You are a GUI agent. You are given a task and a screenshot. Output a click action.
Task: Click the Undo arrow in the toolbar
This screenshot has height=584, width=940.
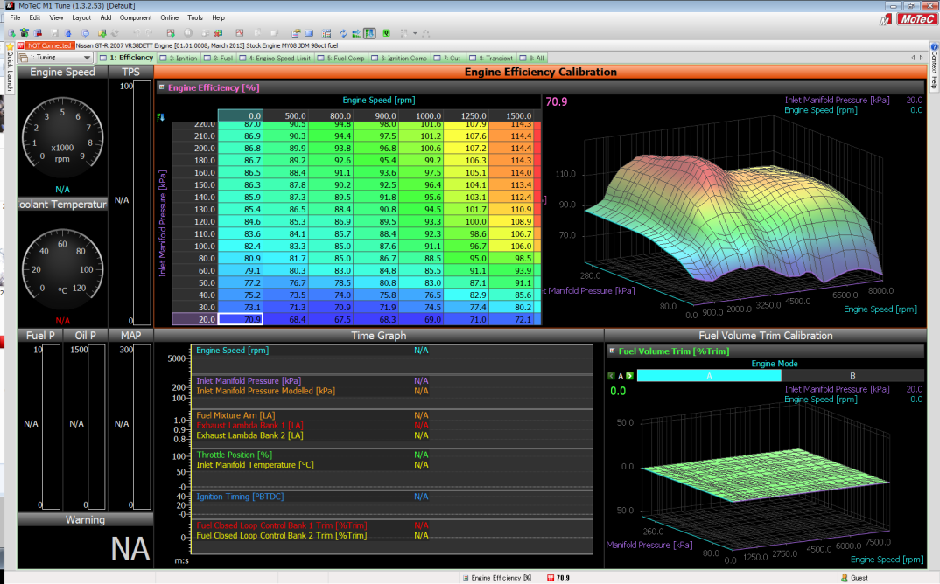(137, 33)
